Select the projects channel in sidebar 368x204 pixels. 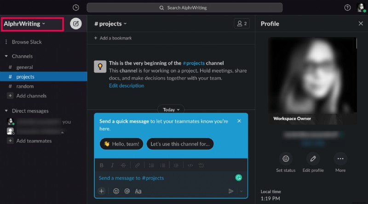pyautogui.click(x=44, y=77)
